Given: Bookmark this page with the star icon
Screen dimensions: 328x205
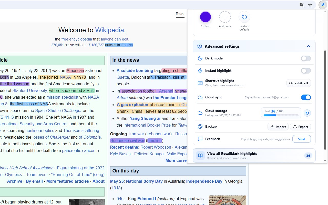Looking at the screenshot, I should [x=310, y=5].
